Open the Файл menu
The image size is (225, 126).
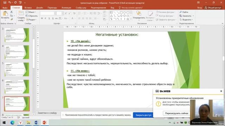tap(5, 8)
